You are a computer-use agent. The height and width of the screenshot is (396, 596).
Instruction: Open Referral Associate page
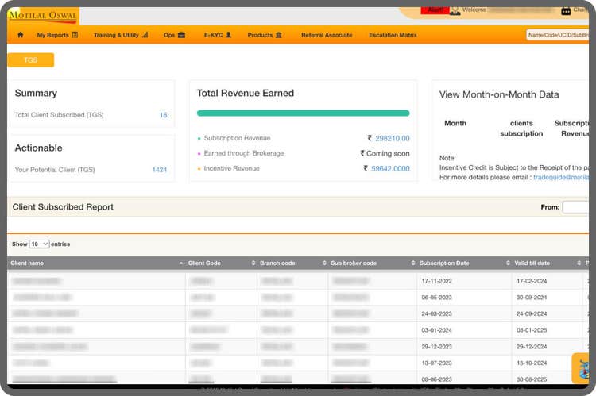pyautogui.click(x=327, y=35)
